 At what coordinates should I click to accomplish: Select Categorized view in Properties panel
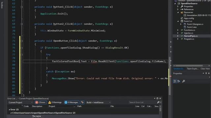click(x=175, y=81)
